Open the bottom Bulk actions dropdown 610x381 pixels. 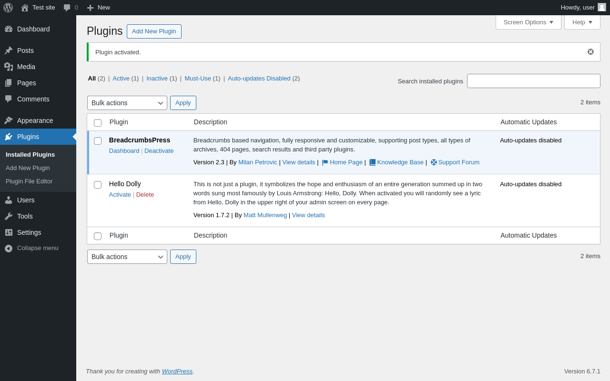pyautogui.click(x=127, y=257)
